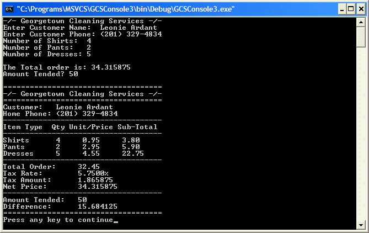The height and width of the screenshot is (233, 369).
Task: Click the window title bar path text
Action: tap(126, 9)
